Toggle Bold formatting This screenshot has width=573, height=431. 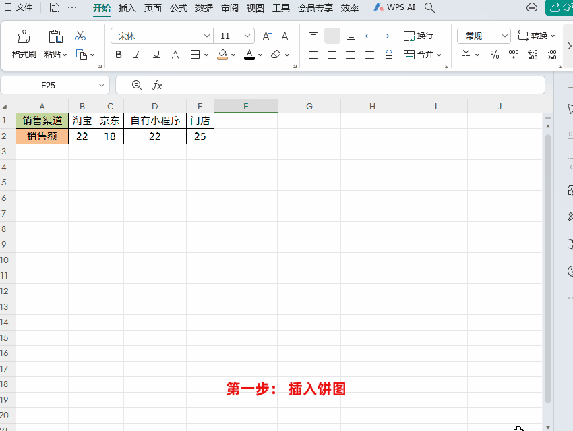click(x=119, y=55)
